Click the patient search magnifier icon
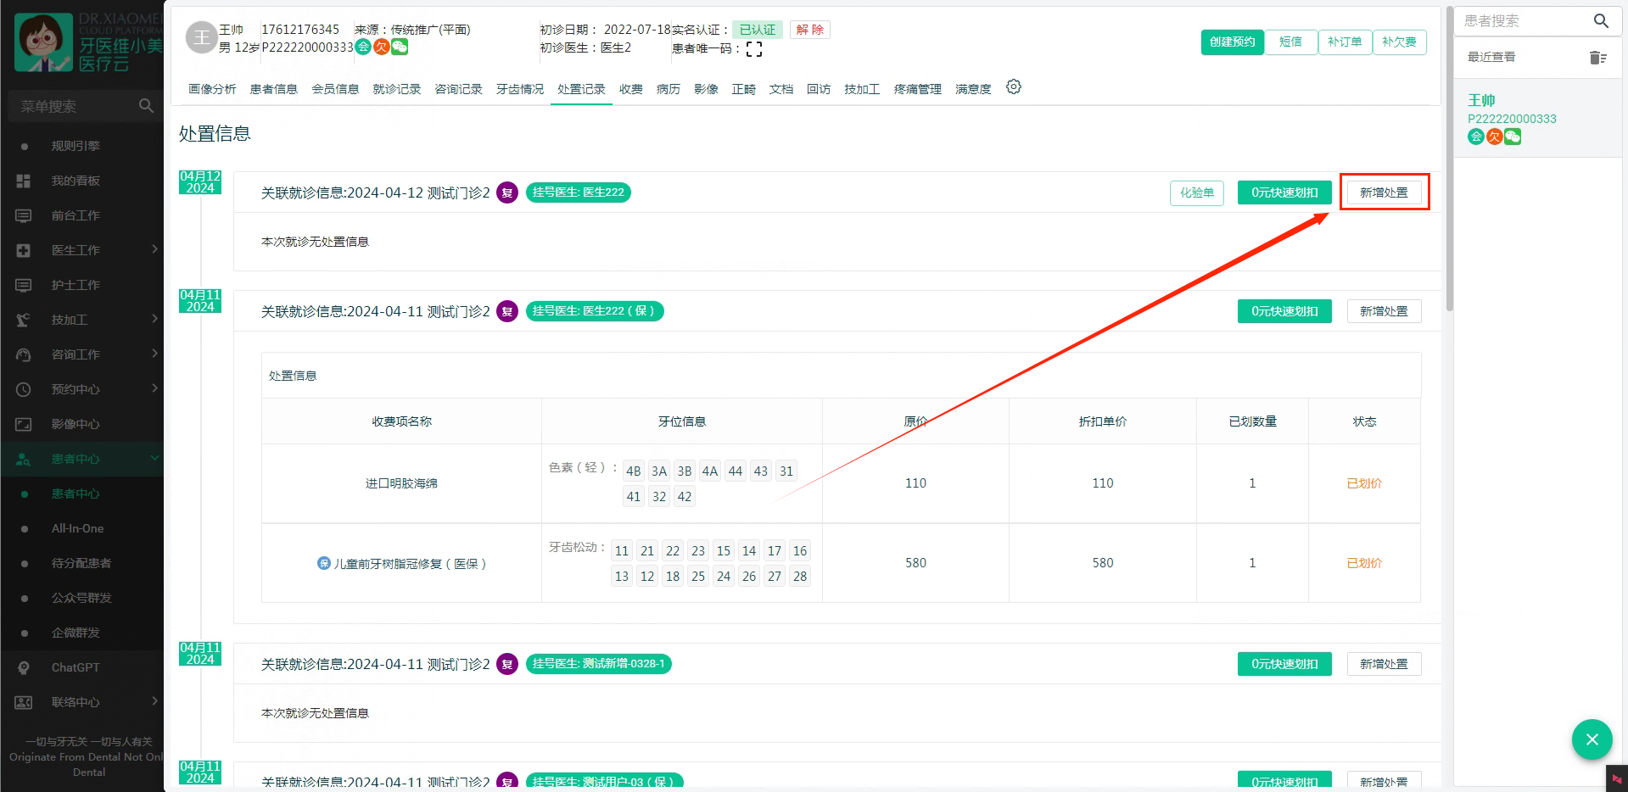This screenshot has width=1628, height=792. coord(1600,21)
